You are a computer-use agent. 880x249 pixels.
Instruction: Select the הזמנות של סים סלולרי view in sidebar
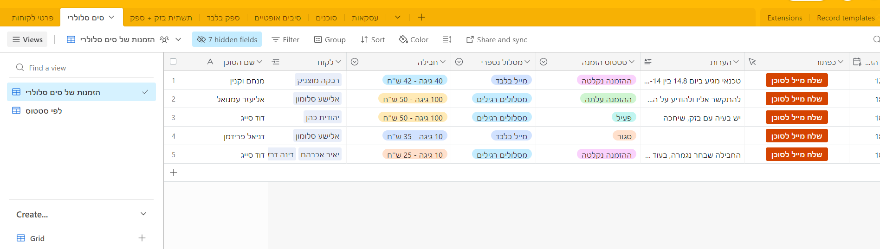tap(81, 92)
